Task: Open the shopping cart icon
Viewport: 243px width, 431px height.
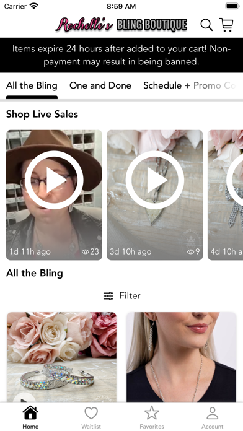Action: 226,25
